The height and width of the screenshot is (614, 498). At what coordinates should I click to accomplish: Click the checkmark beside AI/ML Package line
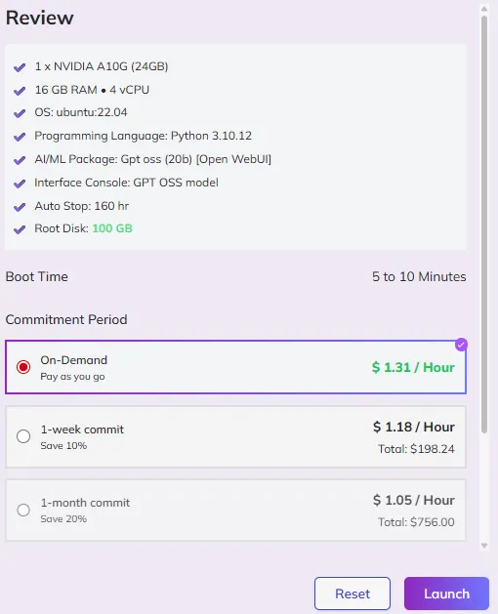pos(20,160)
